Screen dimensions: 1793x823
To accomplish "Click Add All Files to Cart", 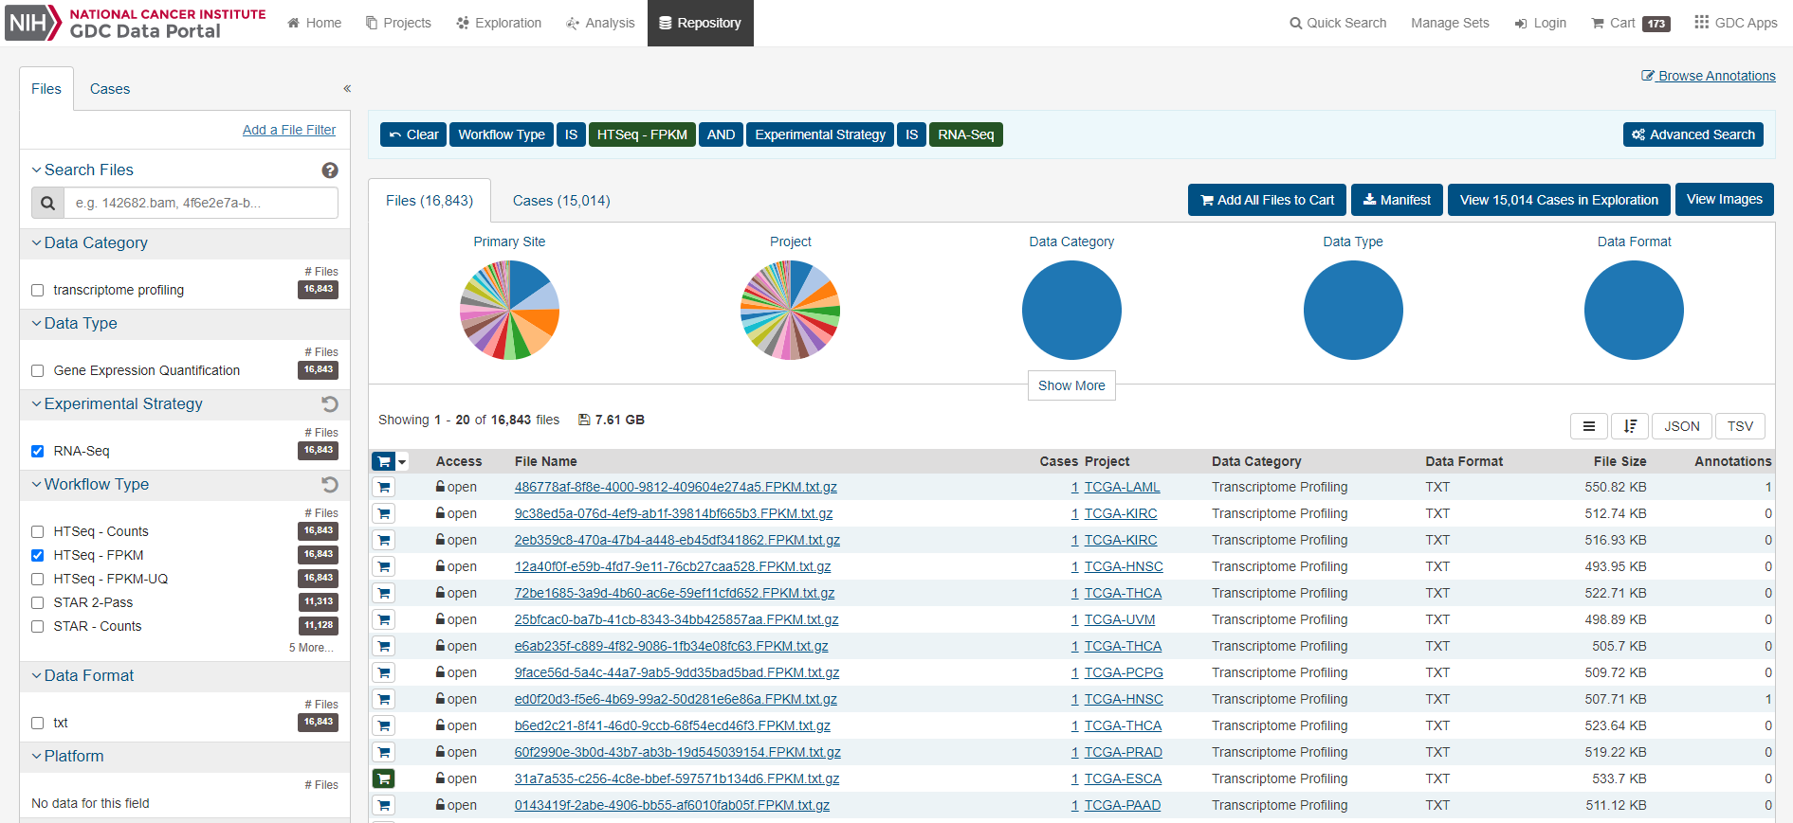I will (1267, 200).
